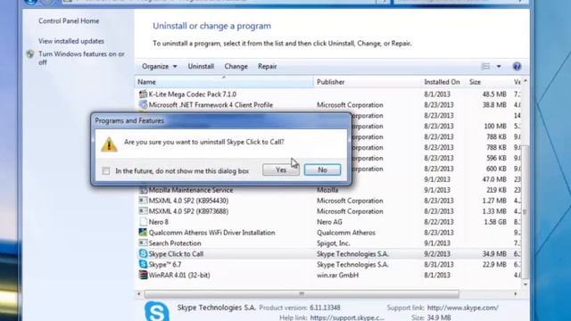Screen dimensions: 571x321
Task: Select the Mozilla Maintenance Service icon
Action: tap(143, 190)
